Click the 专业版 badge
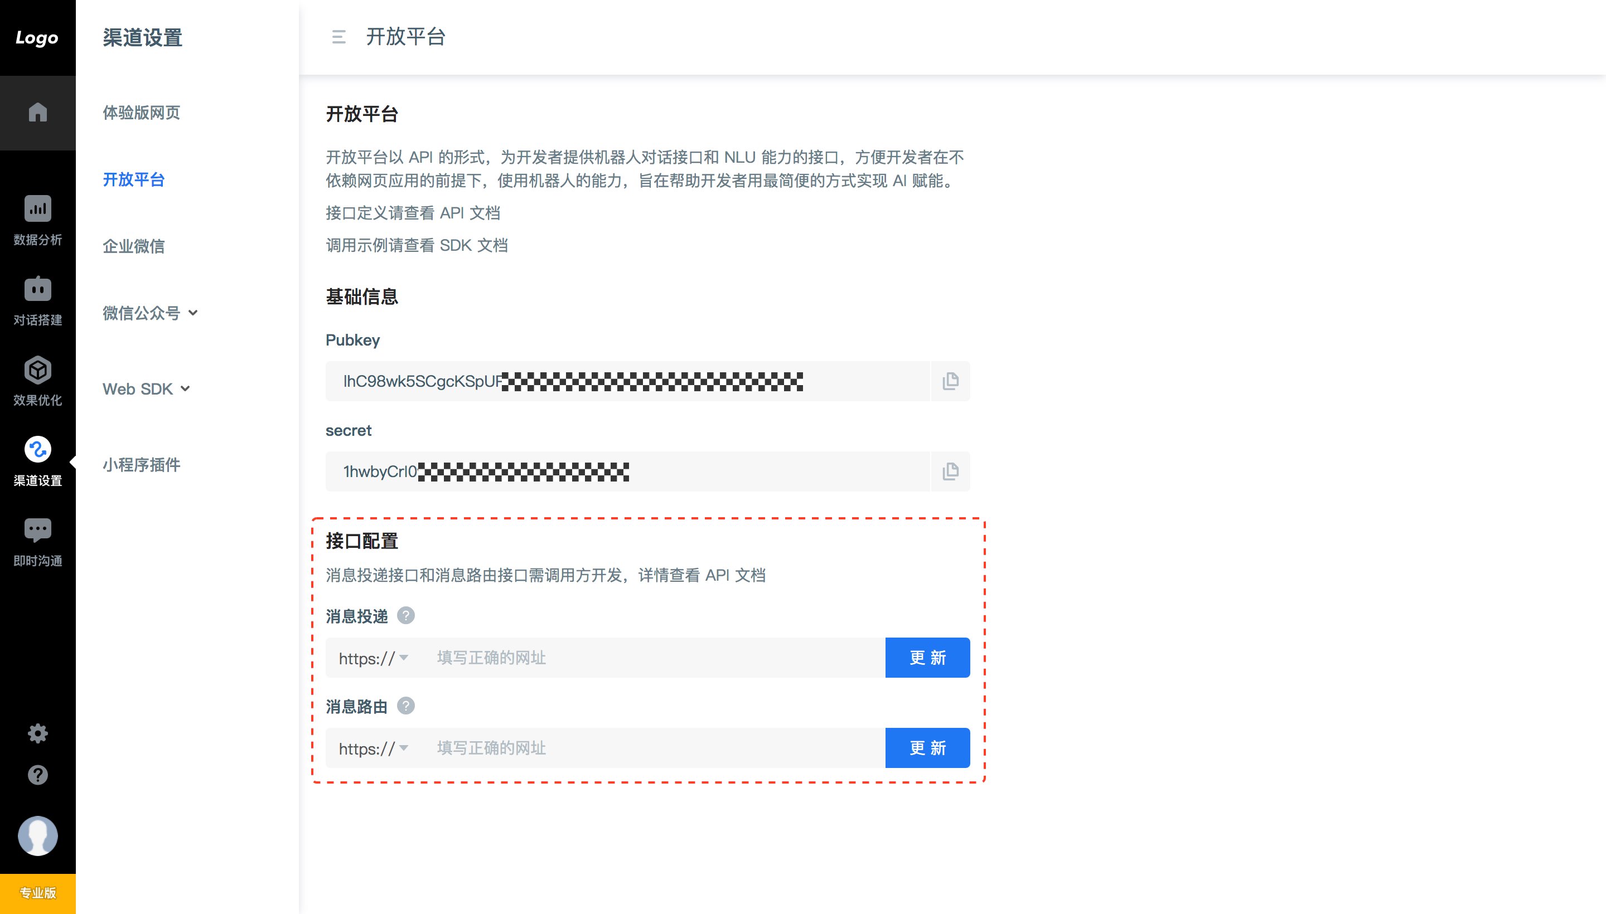 (x=38, y=893)
